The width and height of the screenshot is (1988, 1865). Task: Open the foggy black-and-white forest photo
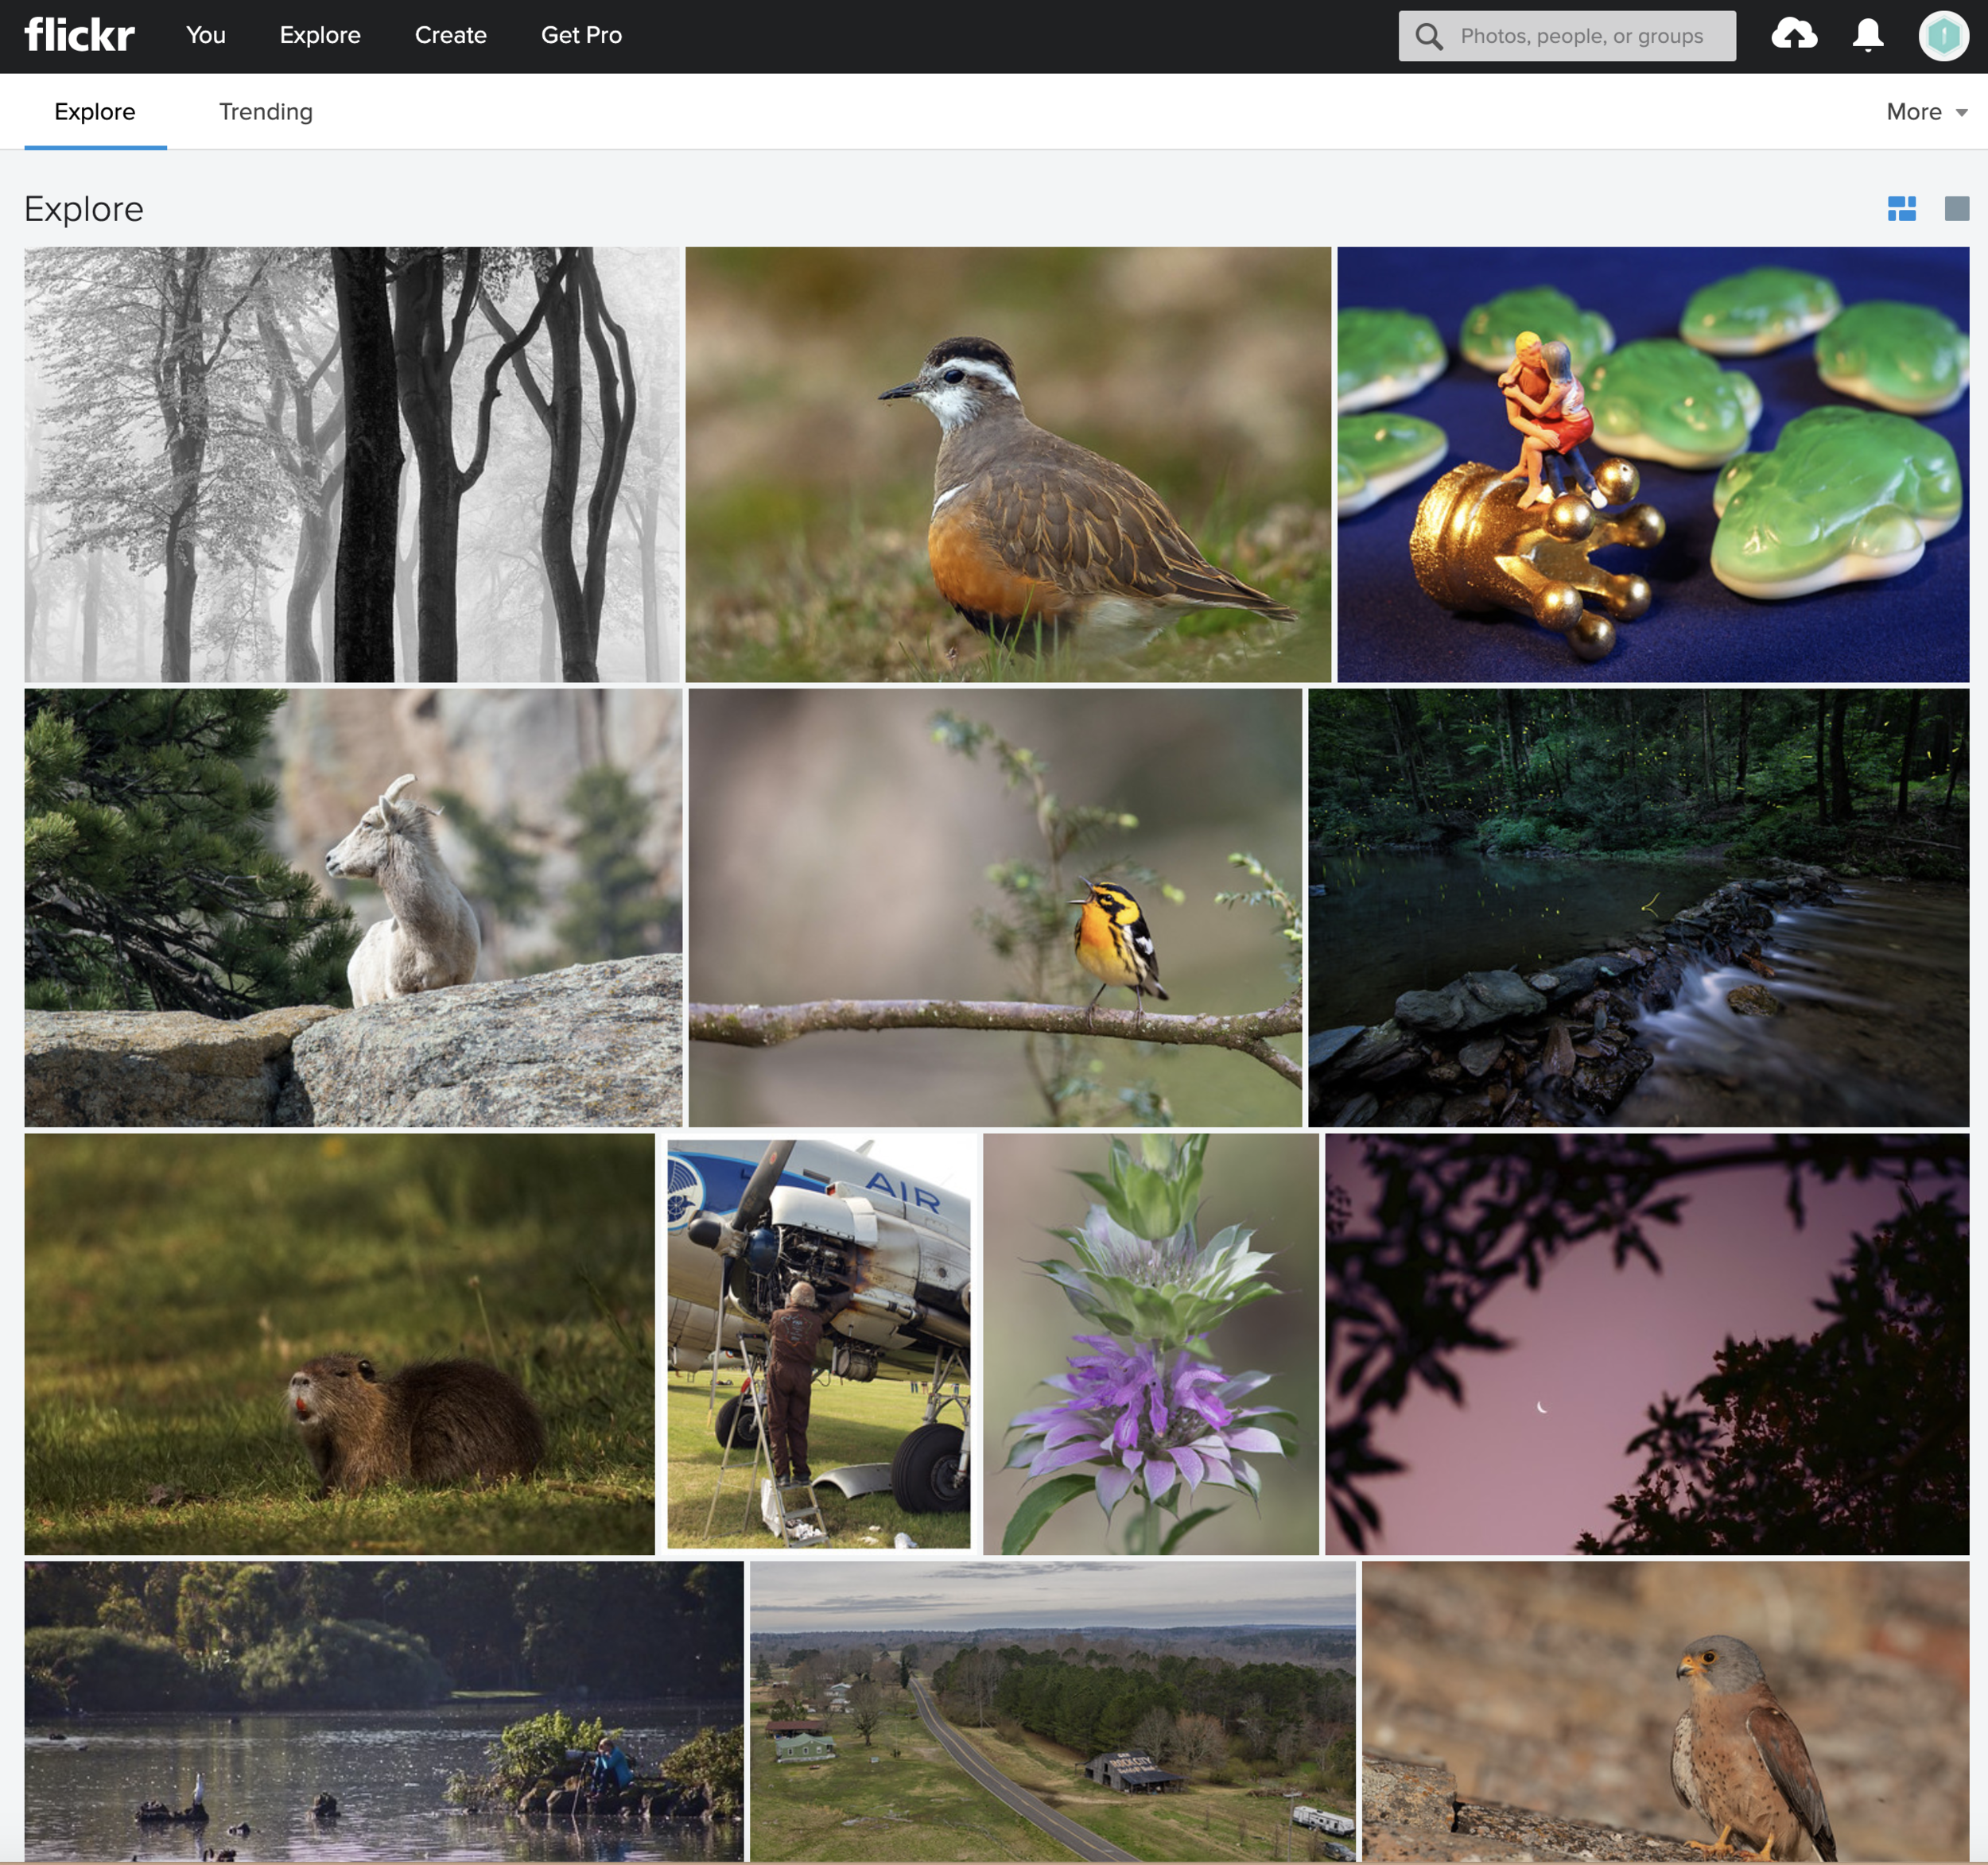click(x=352, y=465)
